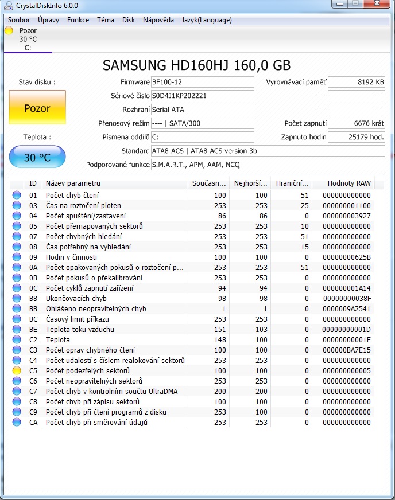The image size is (395, 500).
Task: Click the Rozhraní field Serial ATA
Action: point(203,110)
